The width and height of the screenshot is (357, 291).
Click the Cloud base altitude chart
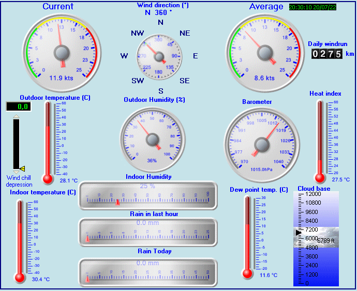(x=316, y=238)
